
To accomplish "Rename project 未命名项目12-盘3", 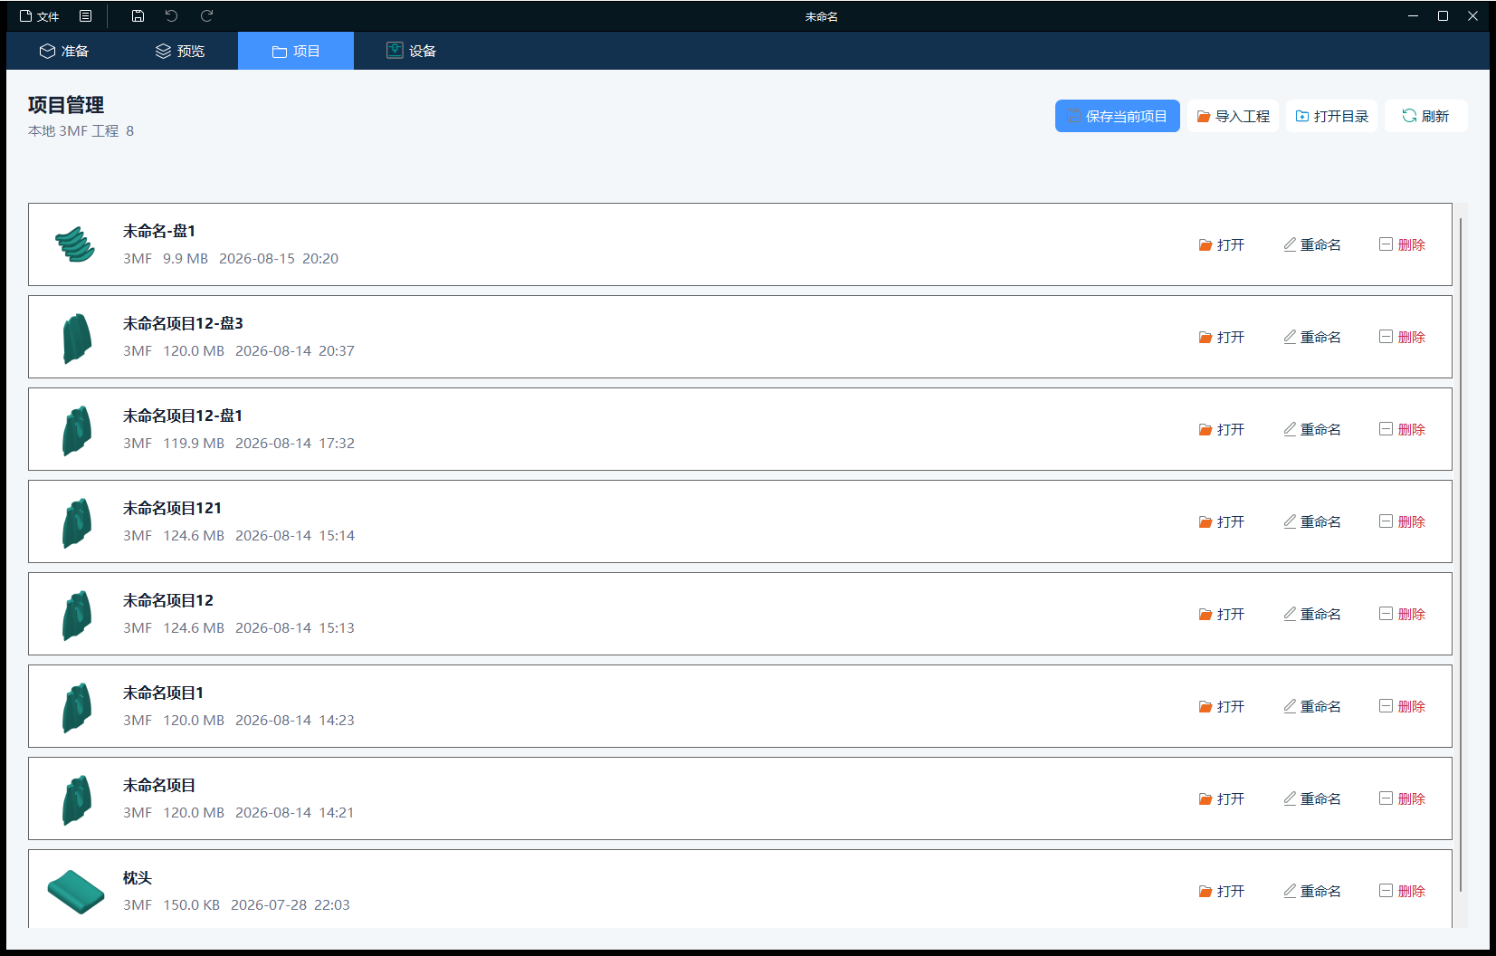I will pyautogui.click(x=1312, y=337).
